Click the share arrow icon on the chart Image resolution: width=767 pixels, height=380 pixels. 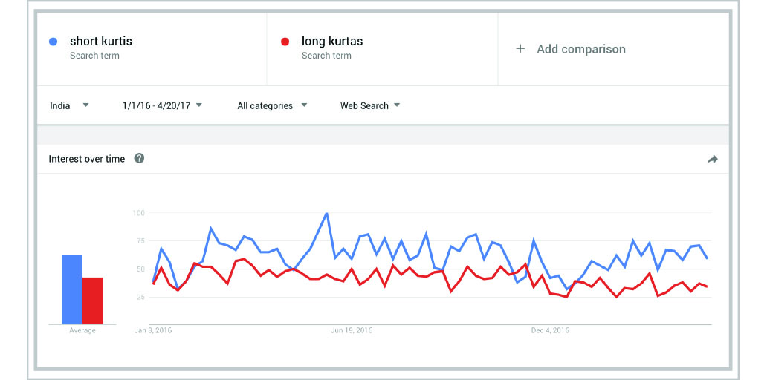[712, 160]
